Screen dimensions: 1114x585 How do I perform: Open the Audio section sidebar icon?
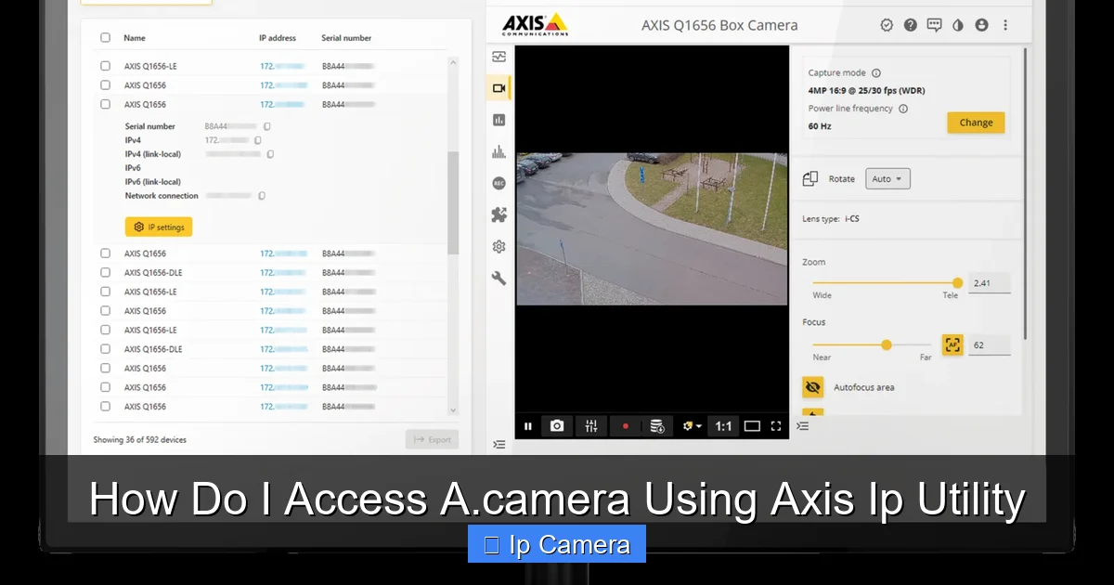tap(499, 151)
